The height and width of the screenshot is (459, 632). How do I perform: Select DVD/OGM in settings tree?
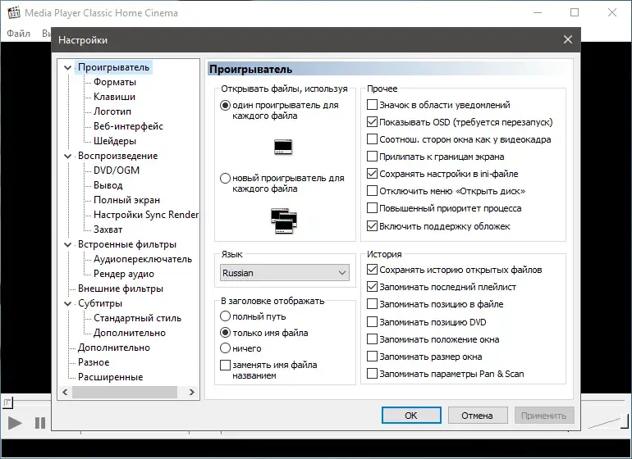point(117,170)
